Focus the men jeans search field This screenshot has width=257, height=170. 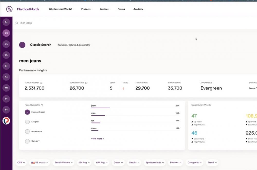(x=134, y=23)
